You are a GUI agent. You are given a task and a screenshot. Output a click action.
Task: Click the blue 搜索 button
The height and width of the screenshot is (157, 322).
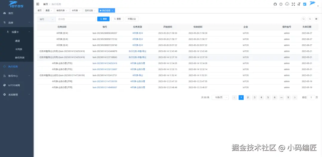click(103, 19)
